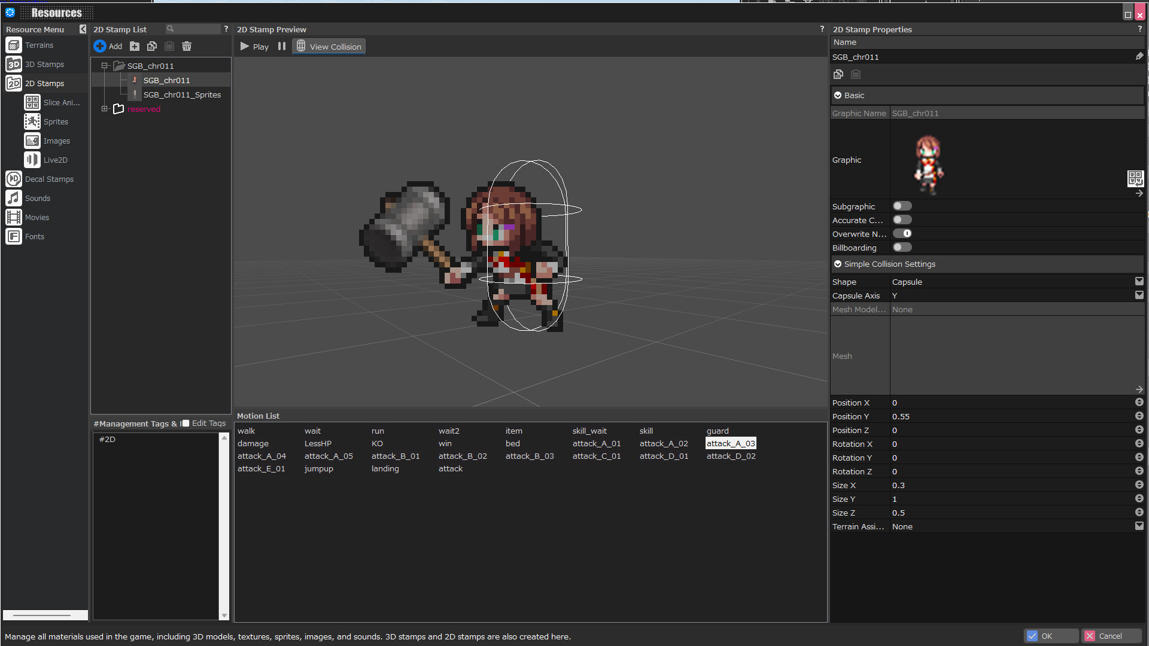Toggle the Subgraphic switch
The image size is (1149, 646).
coord(902,206)
